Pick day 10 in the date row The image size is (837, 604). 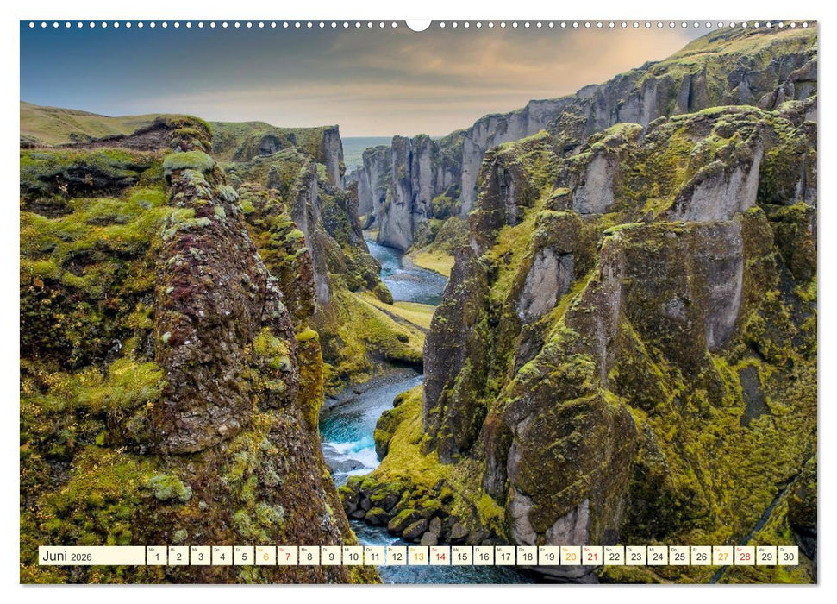pos(353,556)
